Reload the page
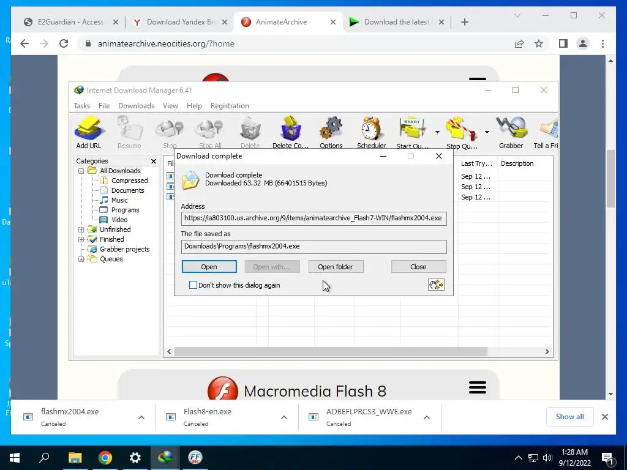627x470 pixels. (x=64, y=43)
